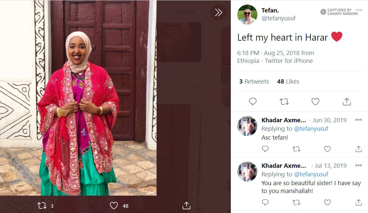Click Tefan's name in the tweet header
This screenshot has height=213, width=368.
point(270,10)
